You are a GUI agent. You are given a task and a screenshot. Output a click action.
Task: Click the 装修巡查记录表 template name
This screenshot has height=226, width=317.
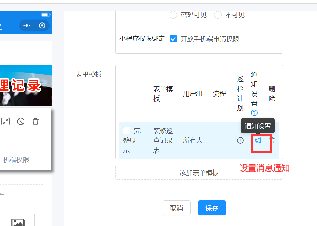click(163, 141)
